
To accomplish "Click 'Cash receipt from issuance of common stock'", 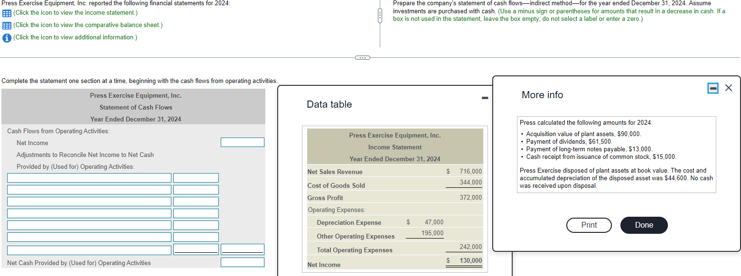I will click(x=588, y=156).
